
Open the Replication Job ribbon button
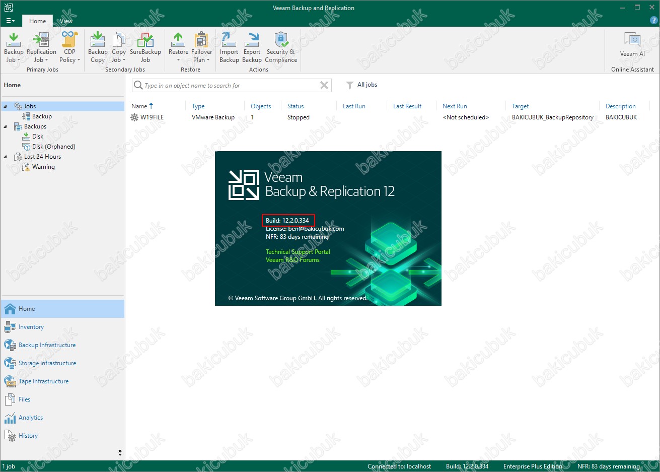coord(41,47)
